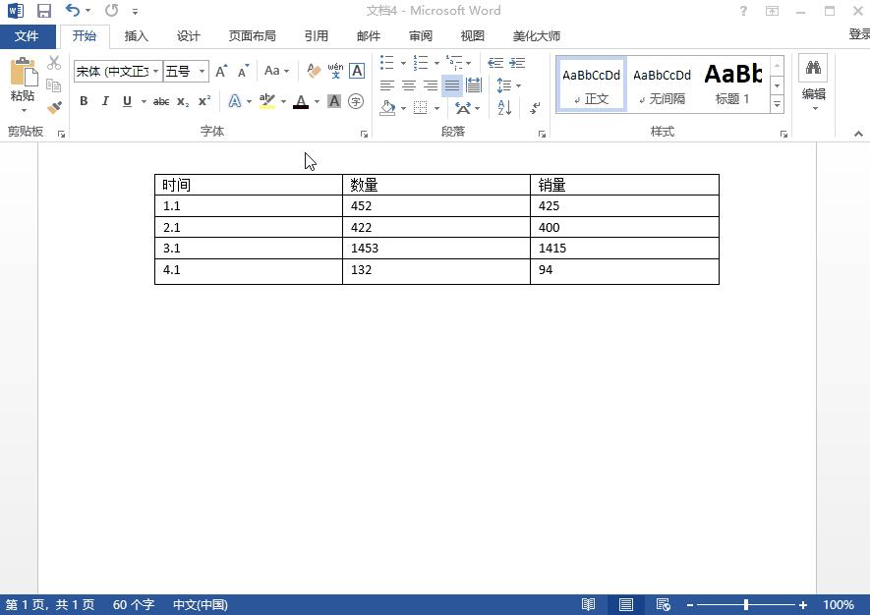Toggle bold formatting
Image resolution: width=870 pixels, height=615 pixels.
(x=84, y=101)
